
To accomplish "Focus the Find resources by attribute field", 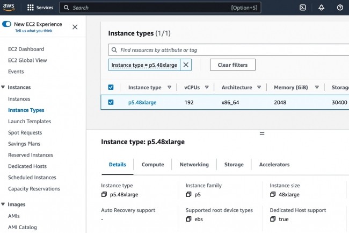I will [229, 50].
